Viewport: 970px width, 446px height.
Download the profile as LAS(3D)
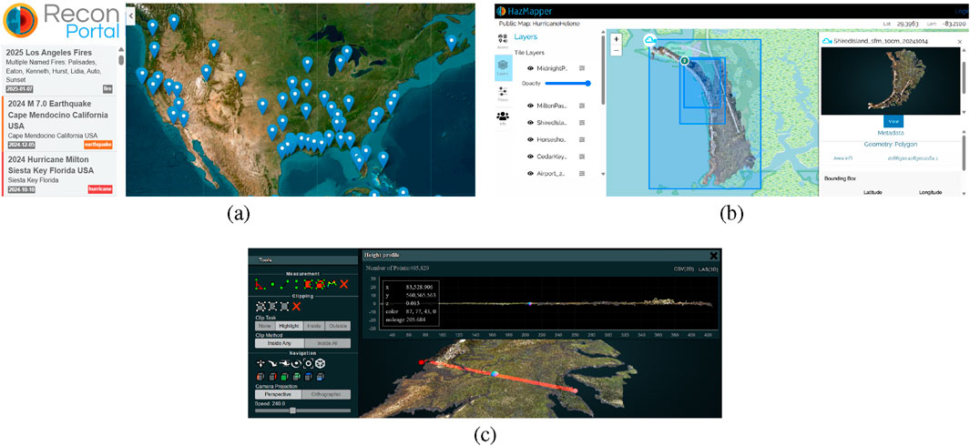pyautogui.click(x=707, y=269)
